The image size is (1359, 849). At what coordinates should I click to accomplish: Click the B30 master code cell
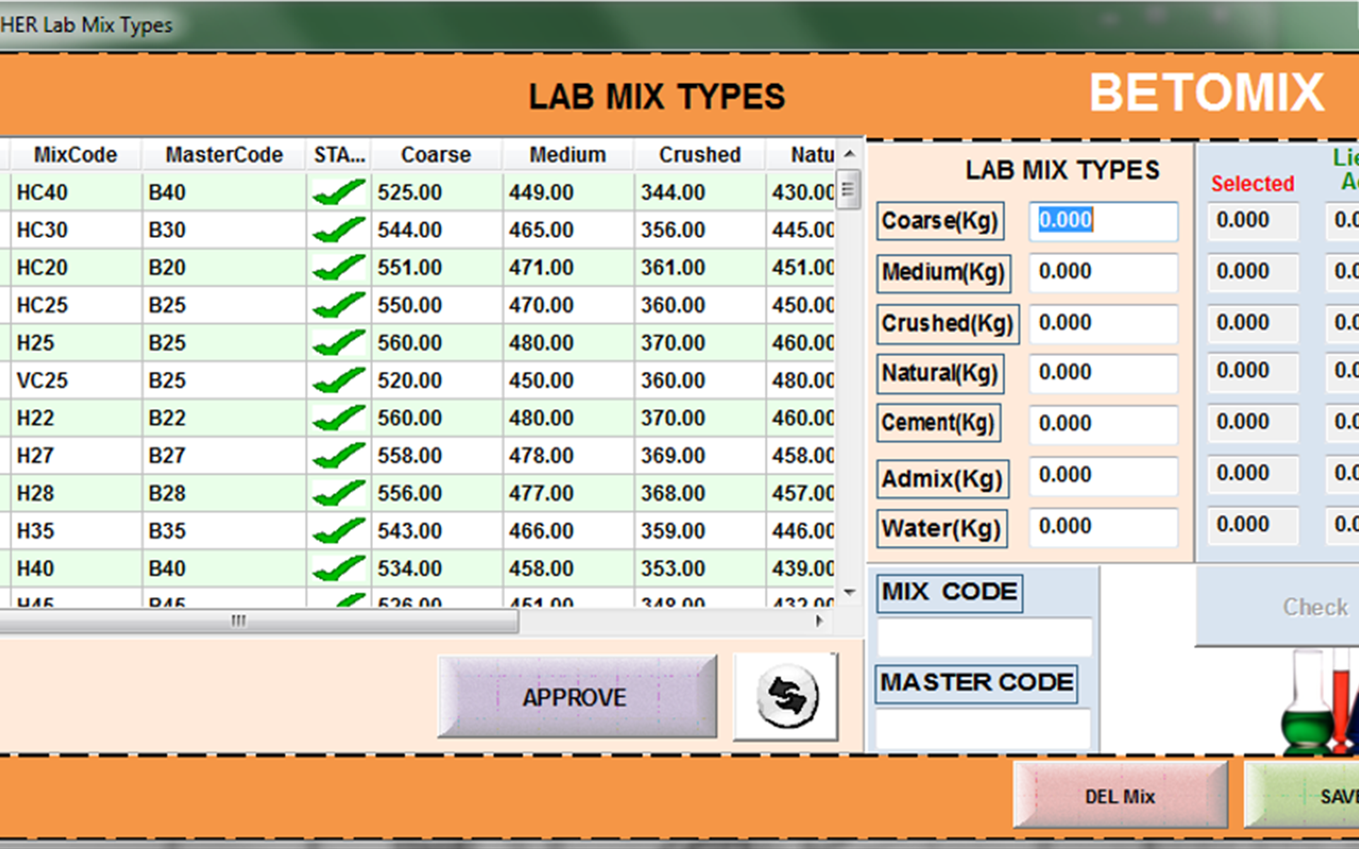(x=224, y=230)
